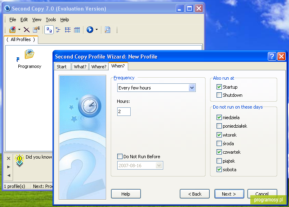Enable the Do Not Run Before checkbox
Viewport: 289px width, 207px height.
[120, 157]
